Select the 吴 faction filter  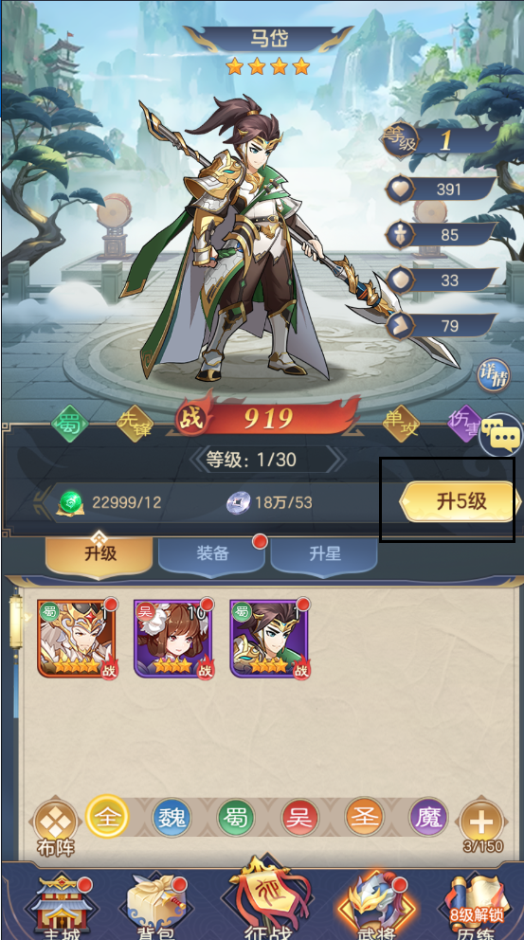pos(299,818)
